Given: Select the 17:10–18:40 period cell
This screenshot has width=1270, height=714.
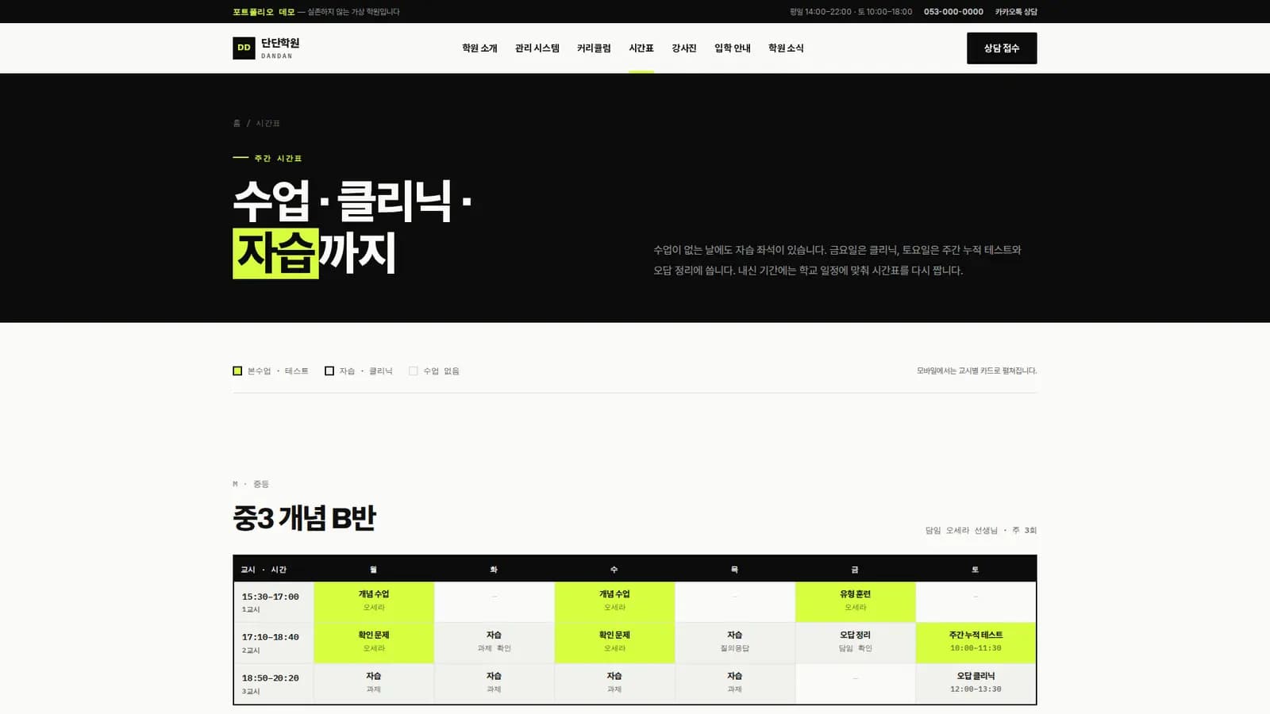Looking at the screenshot, I should click(274, 643).
